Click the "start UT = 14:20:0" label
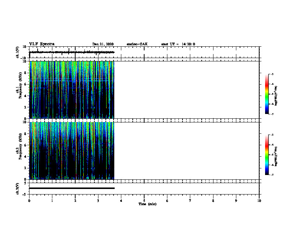 (x=178, y=44)
